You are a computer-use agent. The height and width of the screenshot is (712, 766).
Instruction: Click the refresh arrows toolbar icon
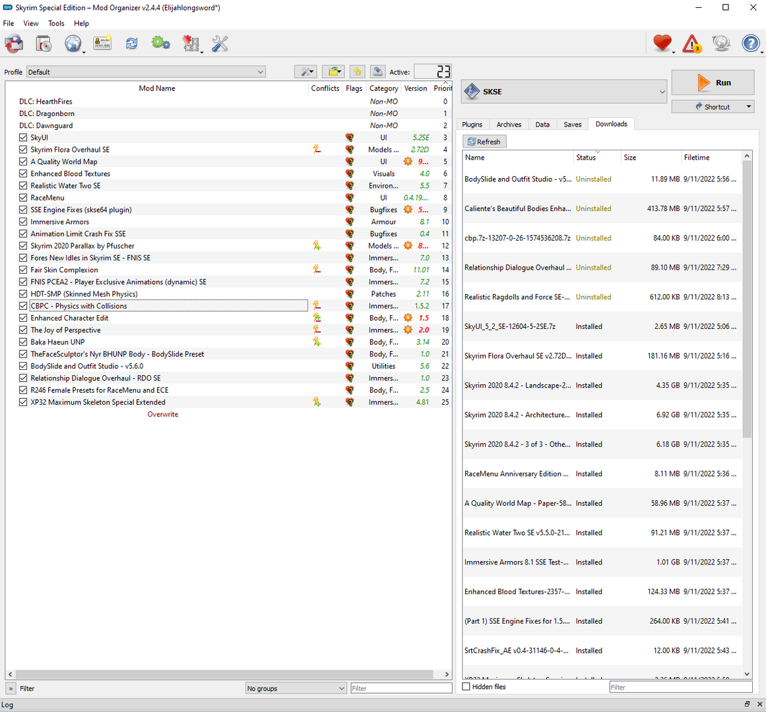(131, 44)
